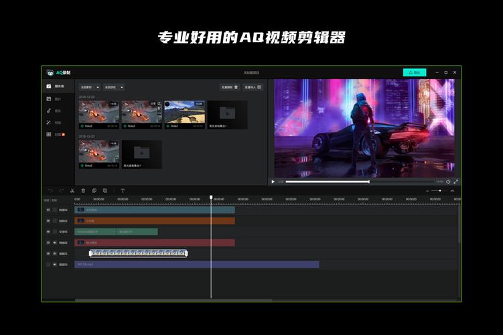Click the teal export button
This screenshot has height=335, width=503.
tap(415, 72)
